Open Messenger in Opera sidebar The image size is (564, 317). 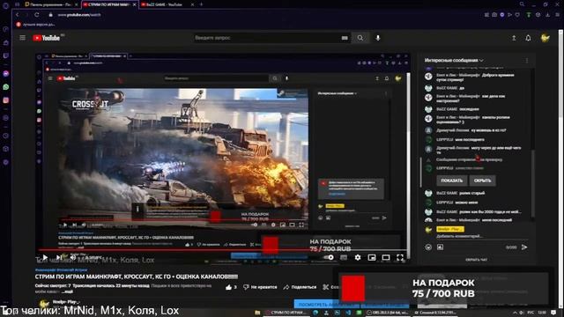pyautogui.click(x=6, y=73)
